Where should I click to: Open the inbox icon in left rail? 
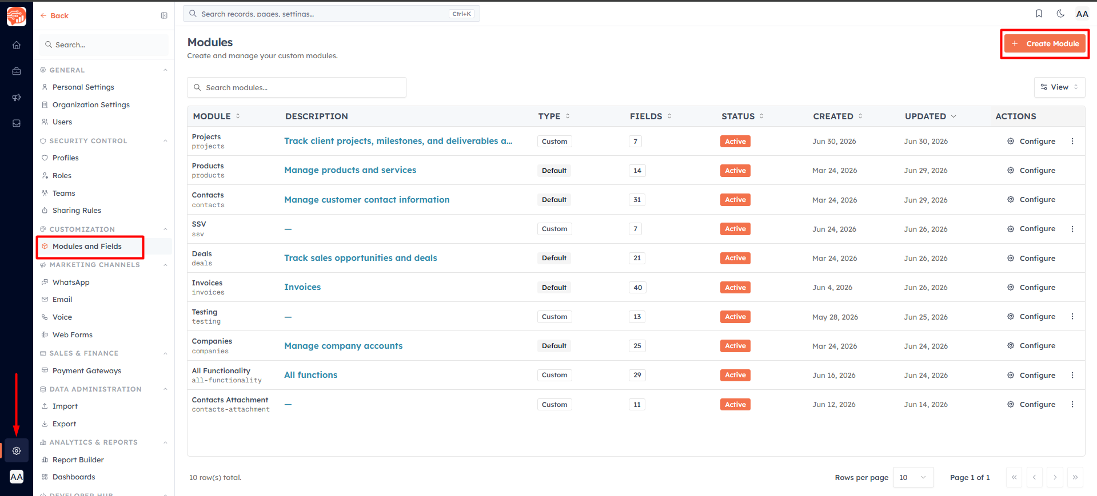pos(17,123)
